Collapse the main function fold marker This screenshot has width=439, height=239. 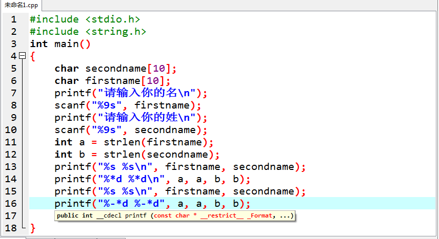pyautogui.click(x=22, y=56)
